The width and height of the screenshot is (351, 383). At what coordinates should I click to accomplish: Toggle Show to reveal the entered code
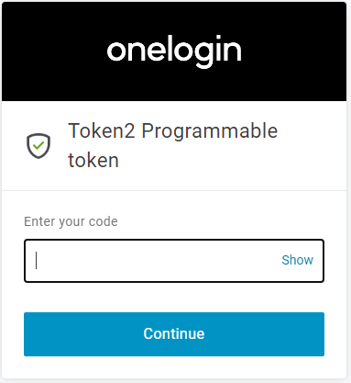(297, 260)
